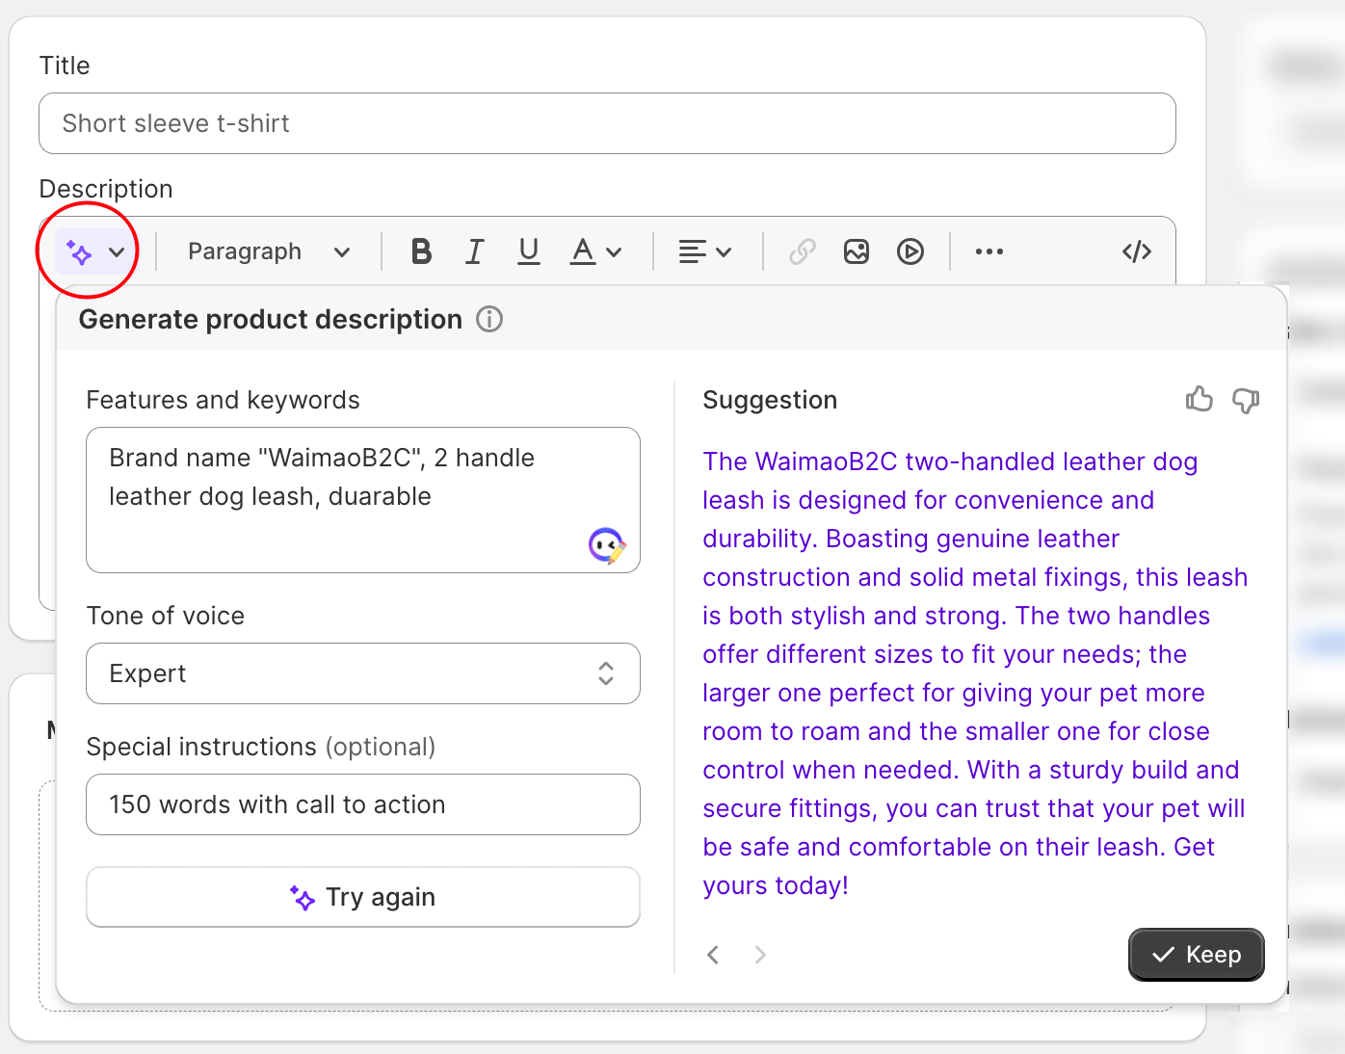Open text color picker
1345x1054 pixels.
click(595, 252)
